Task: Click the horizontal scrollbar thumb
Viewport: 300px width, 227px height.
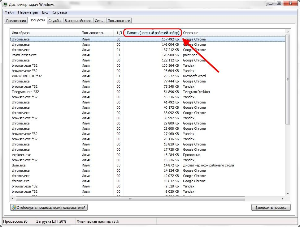Action: (130, 199)
